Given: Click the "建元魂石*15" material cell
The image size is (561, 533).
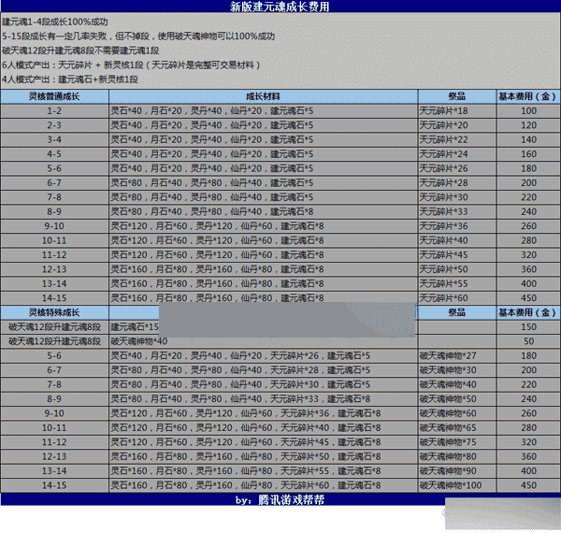Looking at the screenshot, I should (x=134, y=327).
